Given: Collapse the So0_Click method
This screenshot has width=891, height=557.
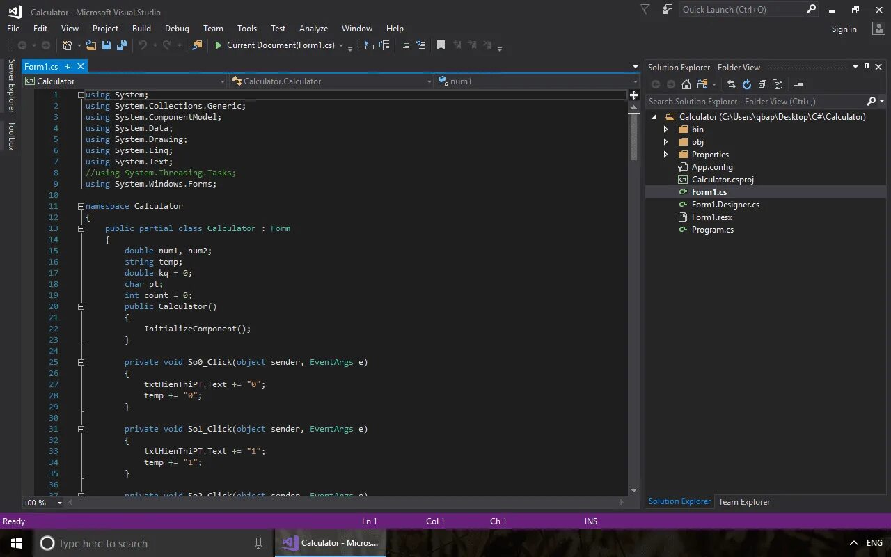Looking at the screenshot, I should (x=81, y=362).
